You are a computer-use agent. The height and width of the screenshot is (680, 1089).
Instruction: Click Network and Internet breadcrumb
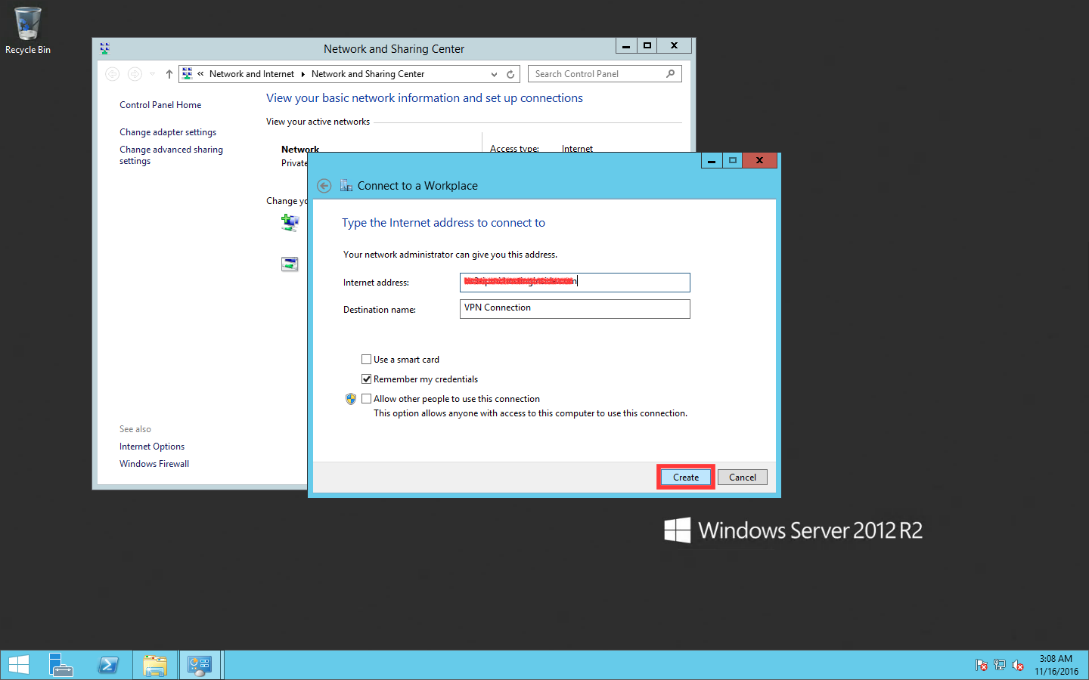pyautogui.click(x=252, y=74)
